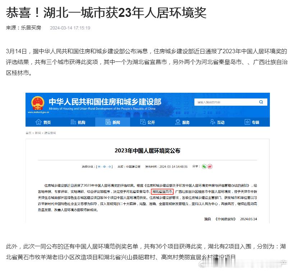Click the 发布时间 2024-03-14 14:48:36 text
This screenshot has height=271, width=290.
(x=166, y=167)
